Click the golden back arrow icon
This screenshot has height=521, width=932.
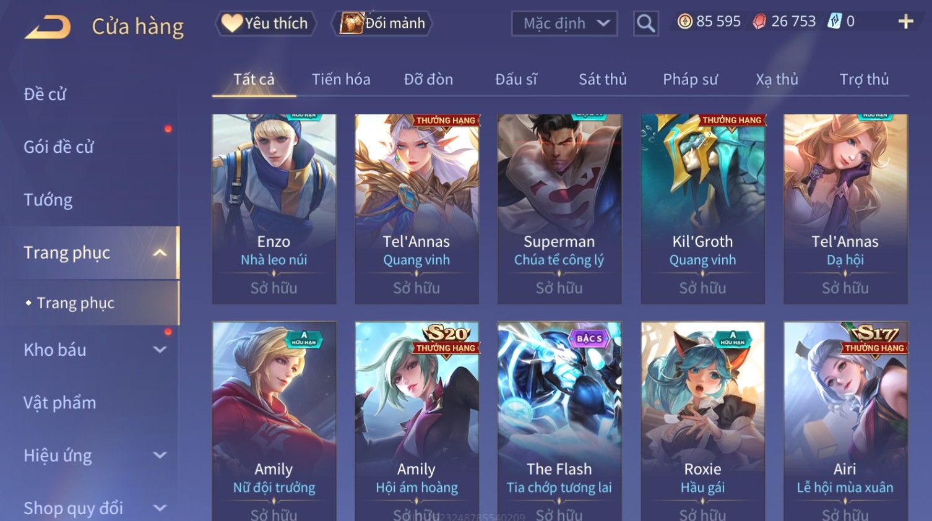48,27
